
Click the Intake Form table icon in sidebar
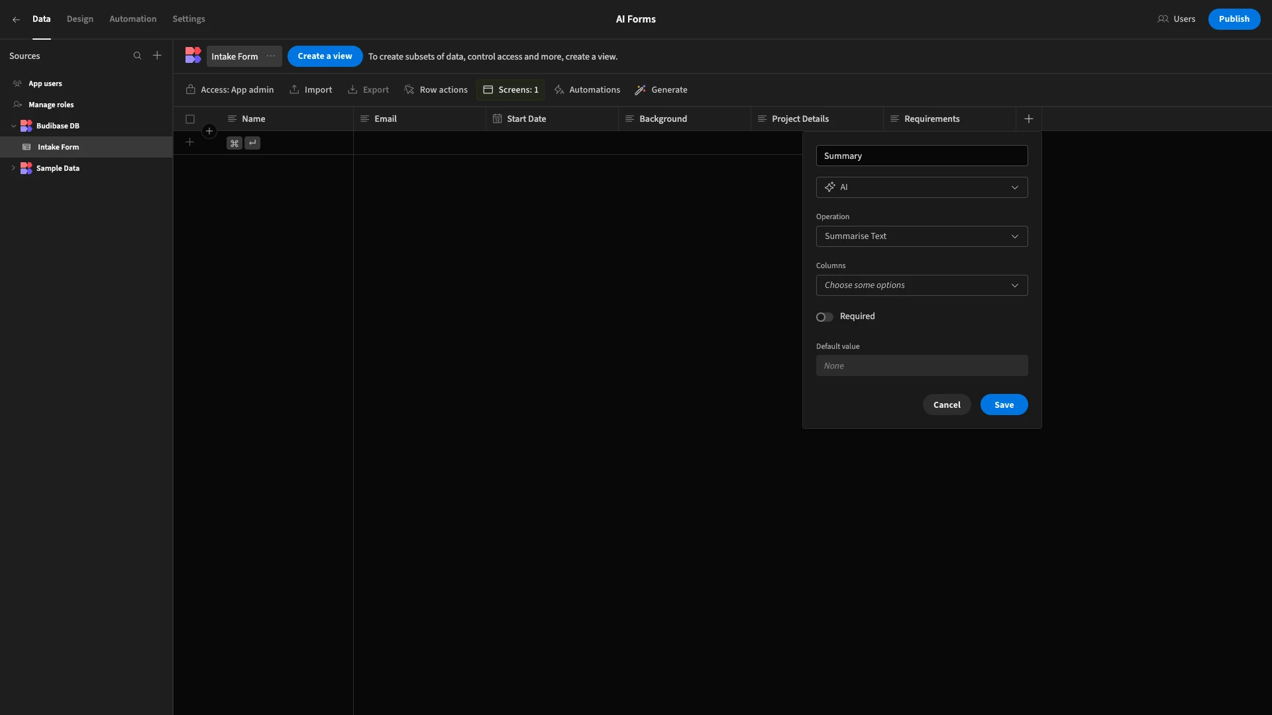pos(26,147)
